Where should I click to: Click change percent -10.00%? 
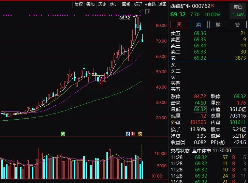(x=211, y=15)
